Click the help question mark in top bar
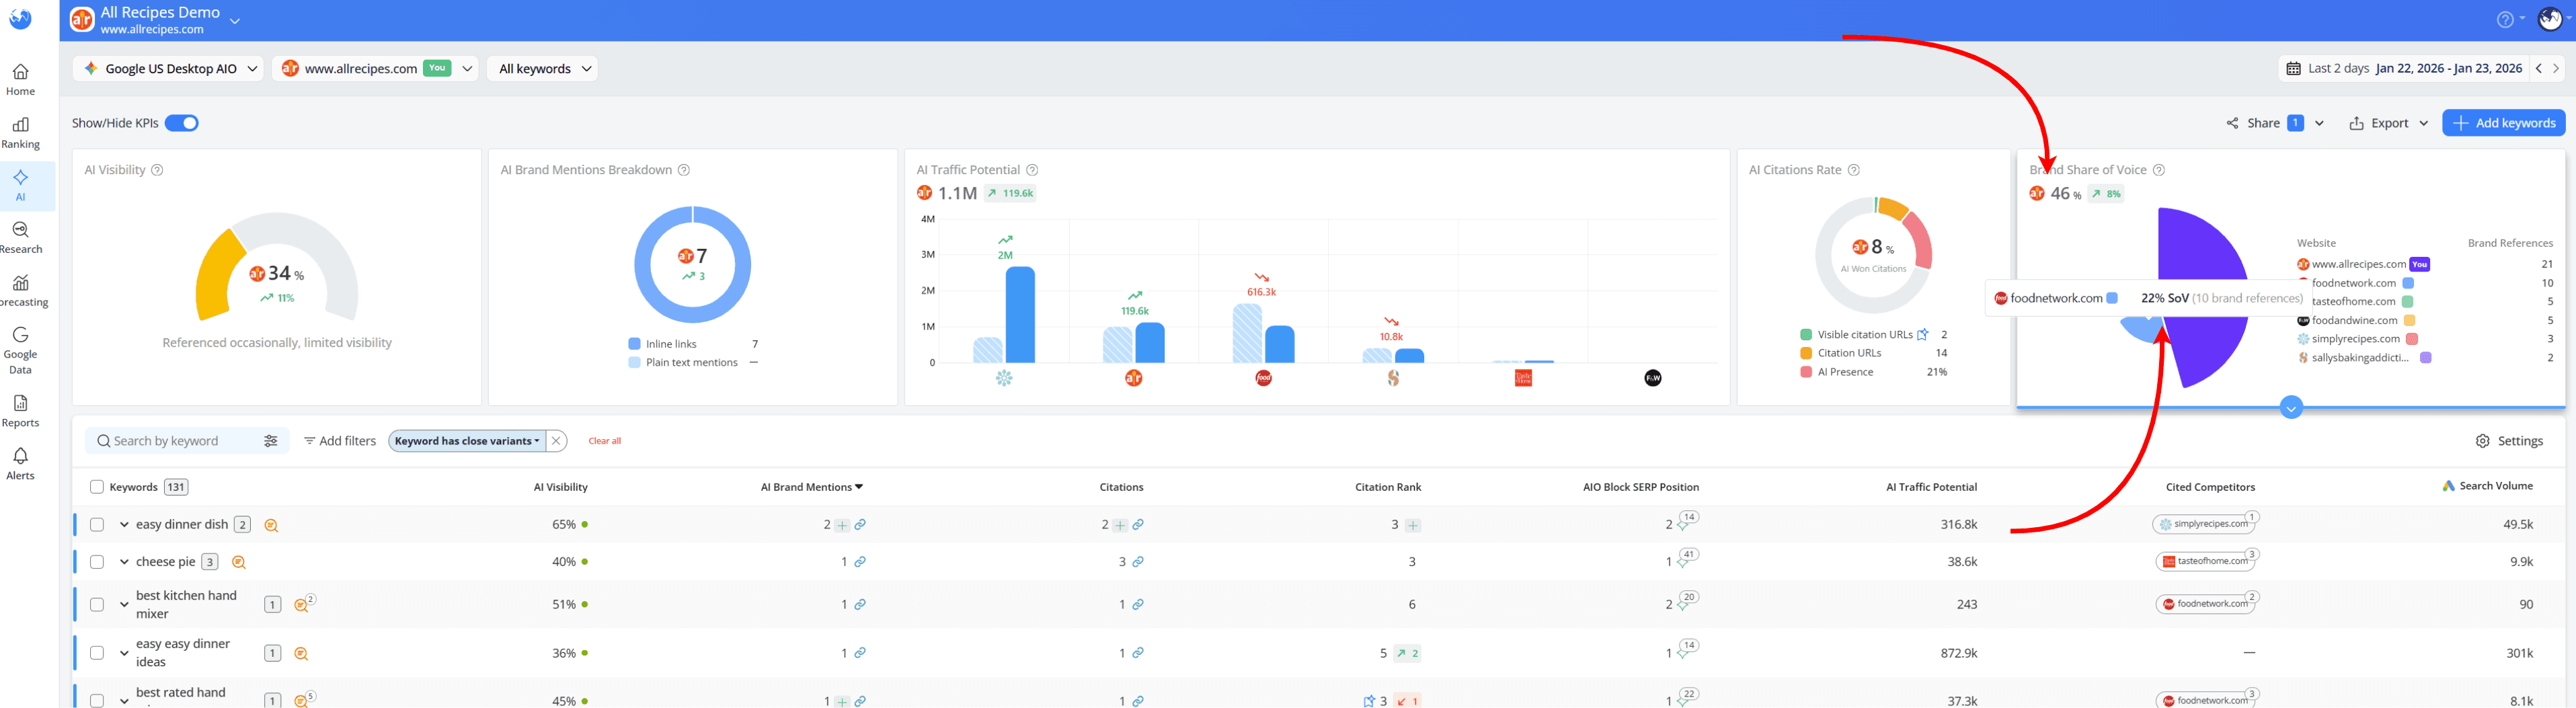This screenshot has width=2576, height=708. coord(2504,20)
